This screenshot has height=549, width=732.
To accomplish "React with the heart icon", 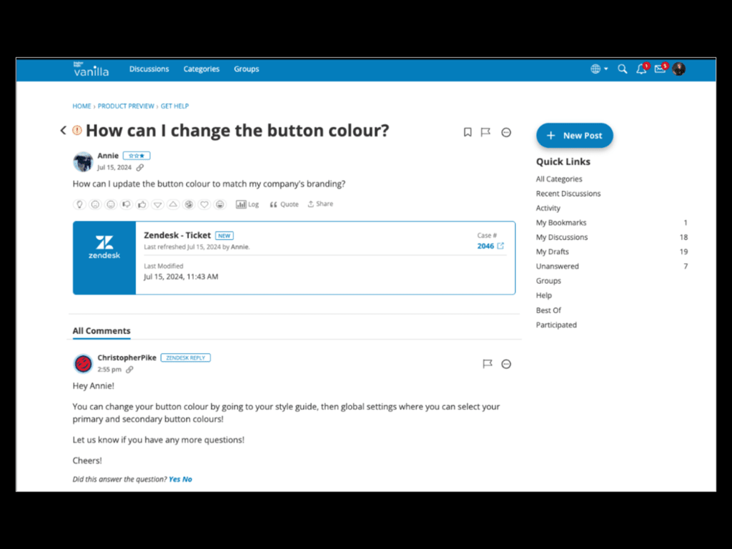I will 204,204.
